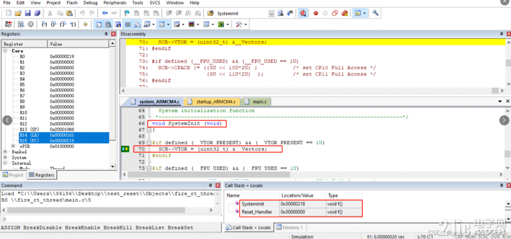Toggle the Call Stack window button

pyautogui.click(x=137, y=24)
